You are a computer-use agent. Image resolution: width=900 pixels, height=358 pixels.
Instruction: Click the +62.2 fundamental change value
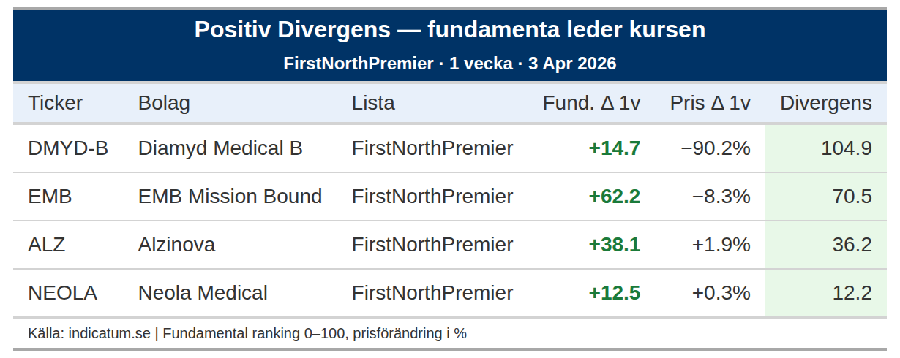coord(614,197)
